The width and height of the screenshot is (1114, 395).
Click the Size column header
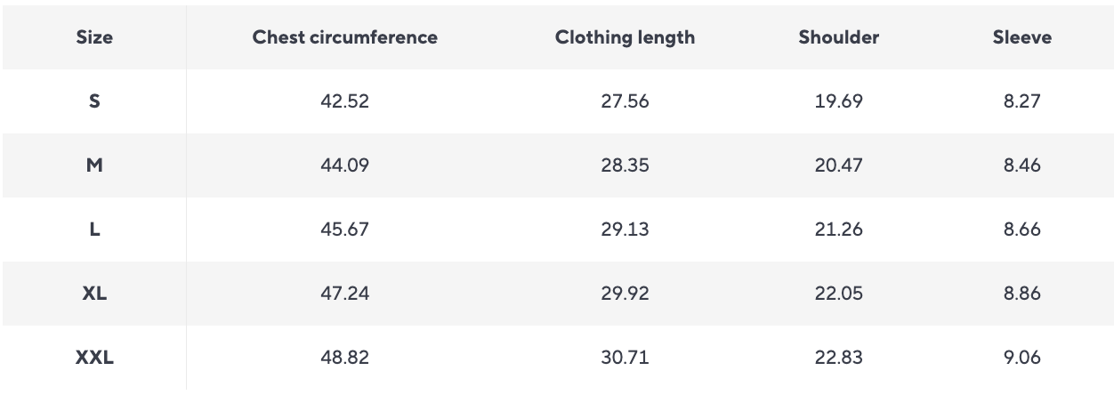94,37
